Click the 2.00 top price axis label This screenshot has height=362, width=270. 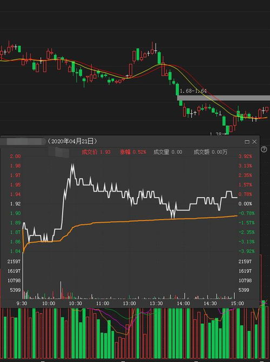click(x=15, y=156)
